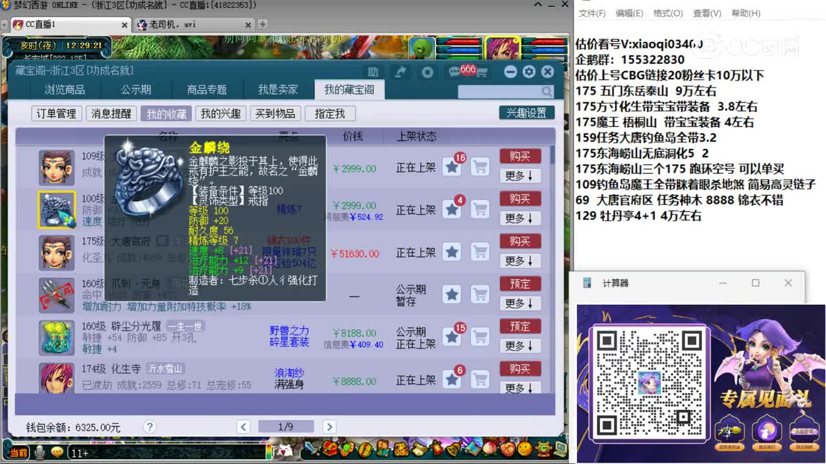Expand 更多 on the ring item row

tap(519, 218)
